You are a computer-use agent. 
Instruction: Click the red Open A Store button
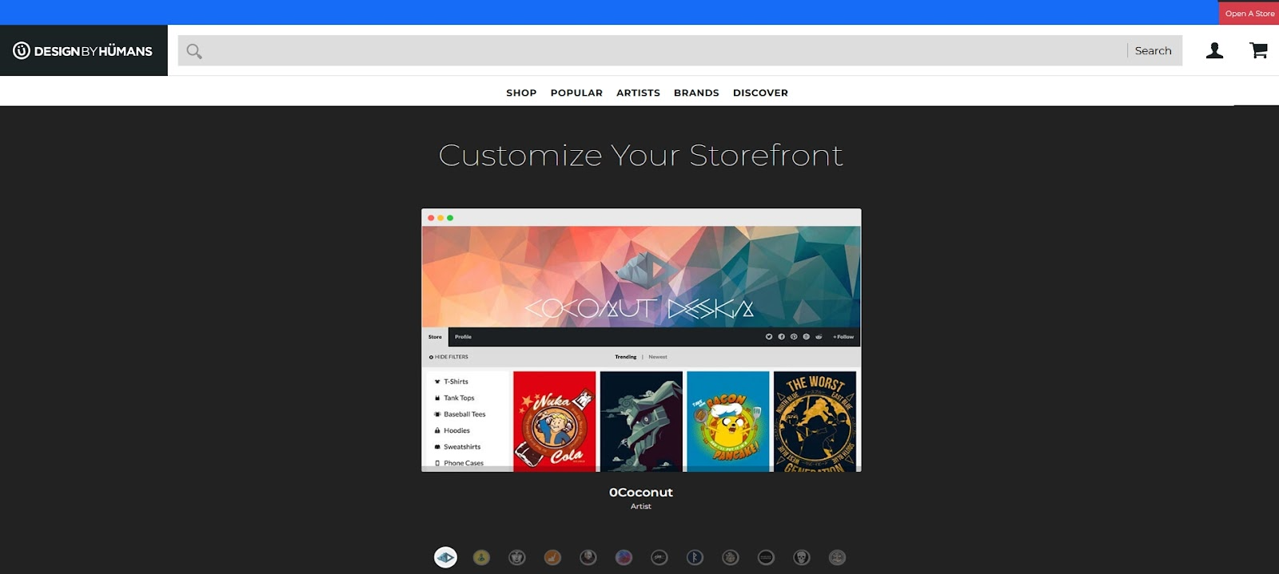1249,13
